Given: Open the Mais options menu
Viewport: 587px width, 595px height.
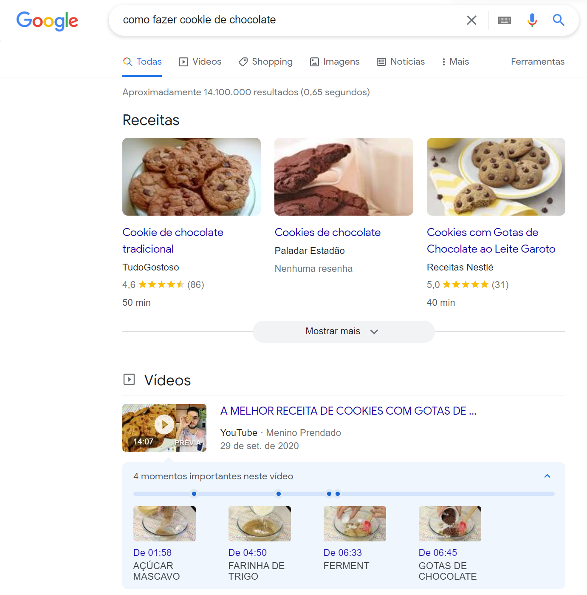Looking at the screenshot, I should (x=455, y=62).
